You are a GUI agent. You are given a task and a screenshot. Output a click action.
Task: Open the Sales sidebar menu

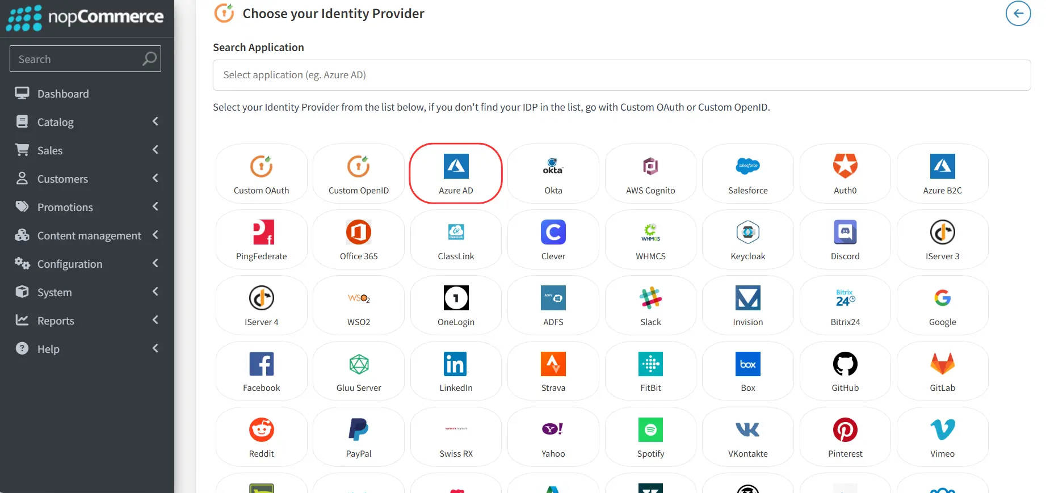click(87, 150)
